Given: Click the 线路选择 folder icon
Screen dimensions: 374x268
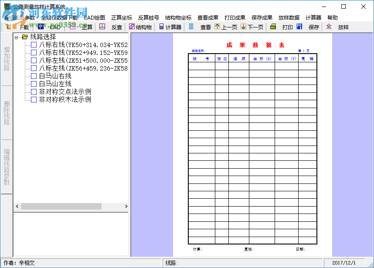Looking at the screenshot, I should pos(25,37).
